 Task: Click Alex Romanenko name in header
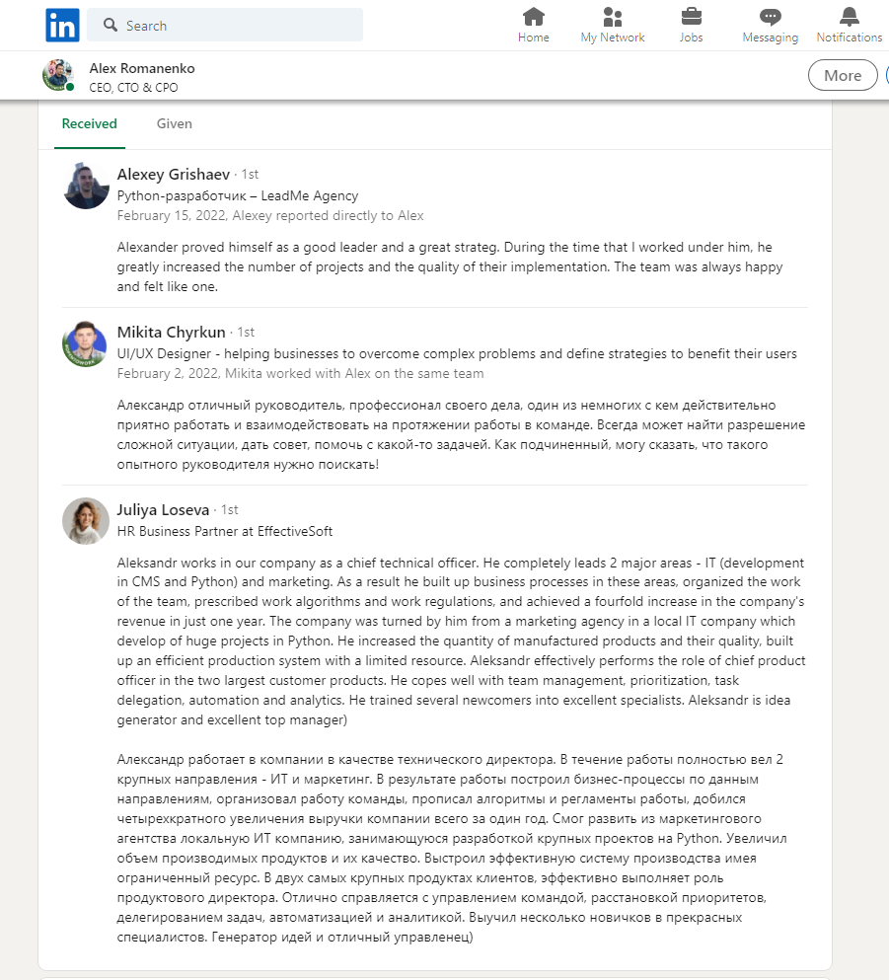[142, 68]
